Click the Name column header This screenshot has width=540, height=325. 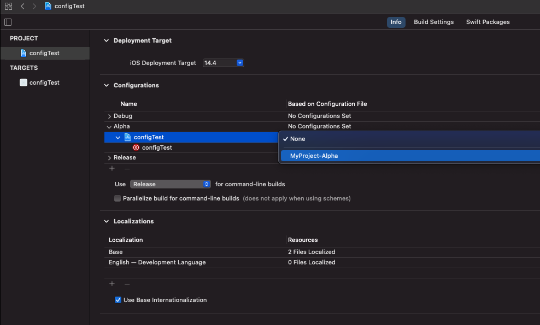tap(128, 104)
